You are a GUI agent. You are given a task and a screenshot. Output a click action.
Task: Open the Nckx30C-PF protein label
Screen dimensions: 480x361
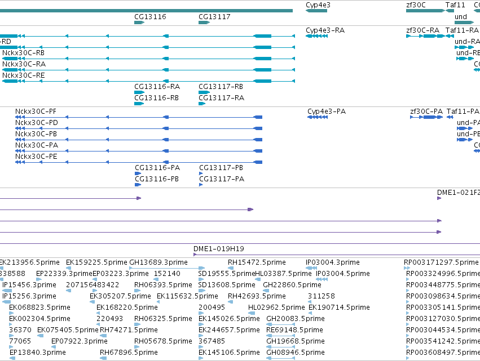tap(36, 112)
